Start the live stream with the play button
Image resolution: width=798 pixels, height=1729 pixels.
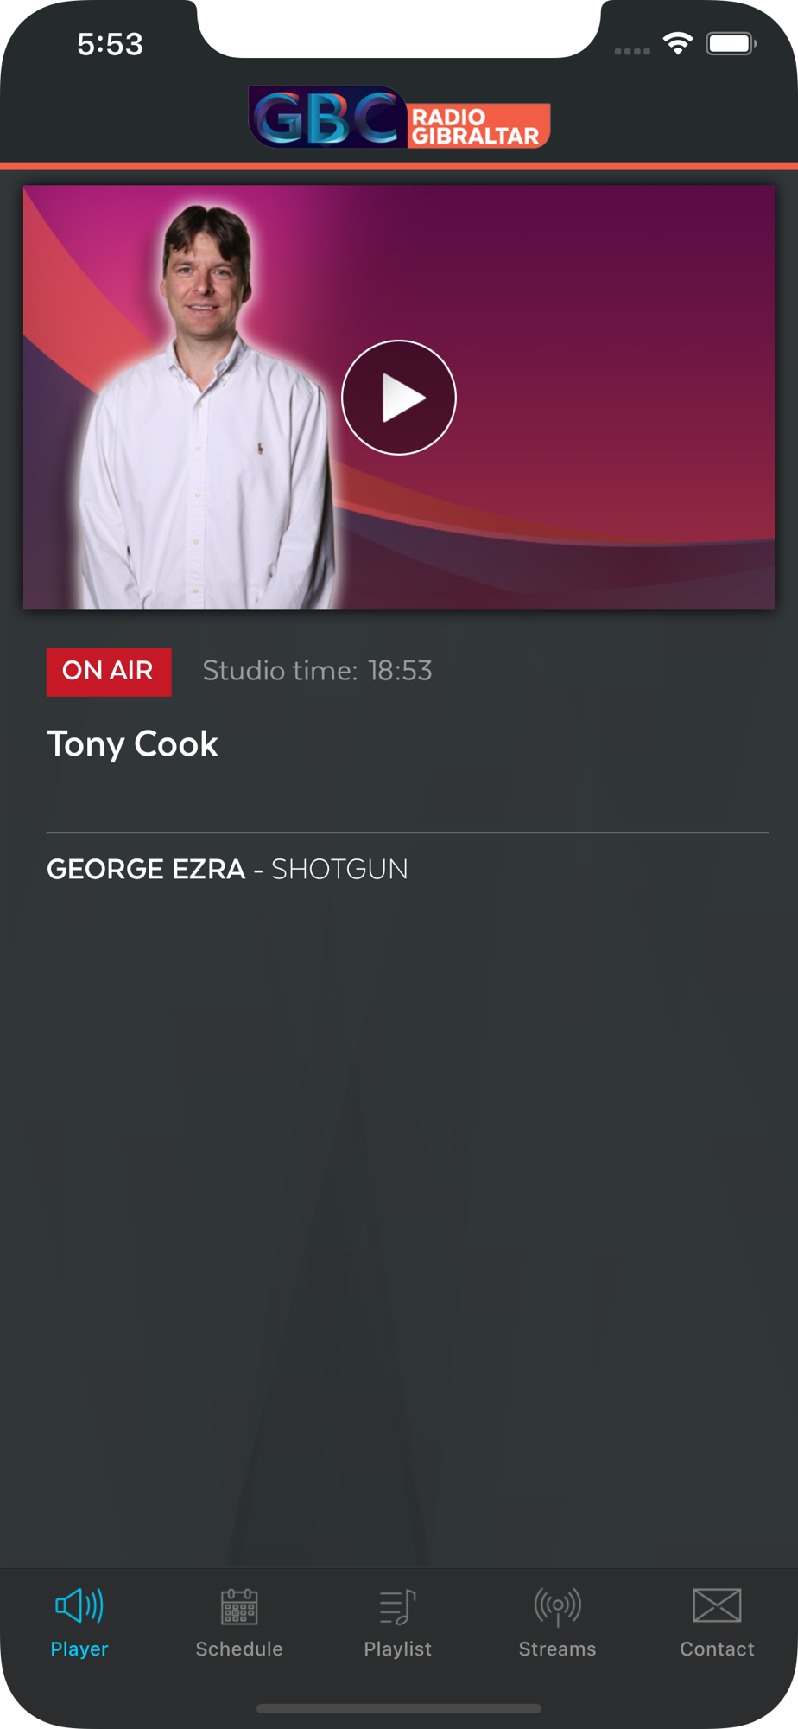click(x=399, y=398)
